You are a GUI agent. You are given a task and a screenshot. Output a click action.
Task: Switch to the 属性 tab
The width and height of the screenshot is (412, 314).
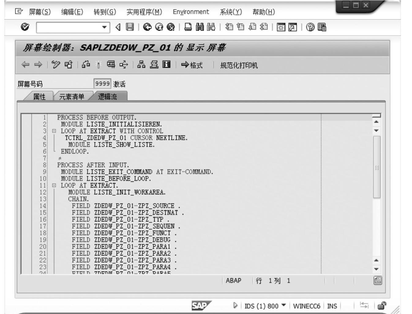point(39,97)
